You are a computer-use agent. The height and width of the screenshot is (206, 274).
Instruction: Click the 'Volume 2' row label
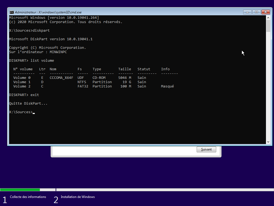22,86
